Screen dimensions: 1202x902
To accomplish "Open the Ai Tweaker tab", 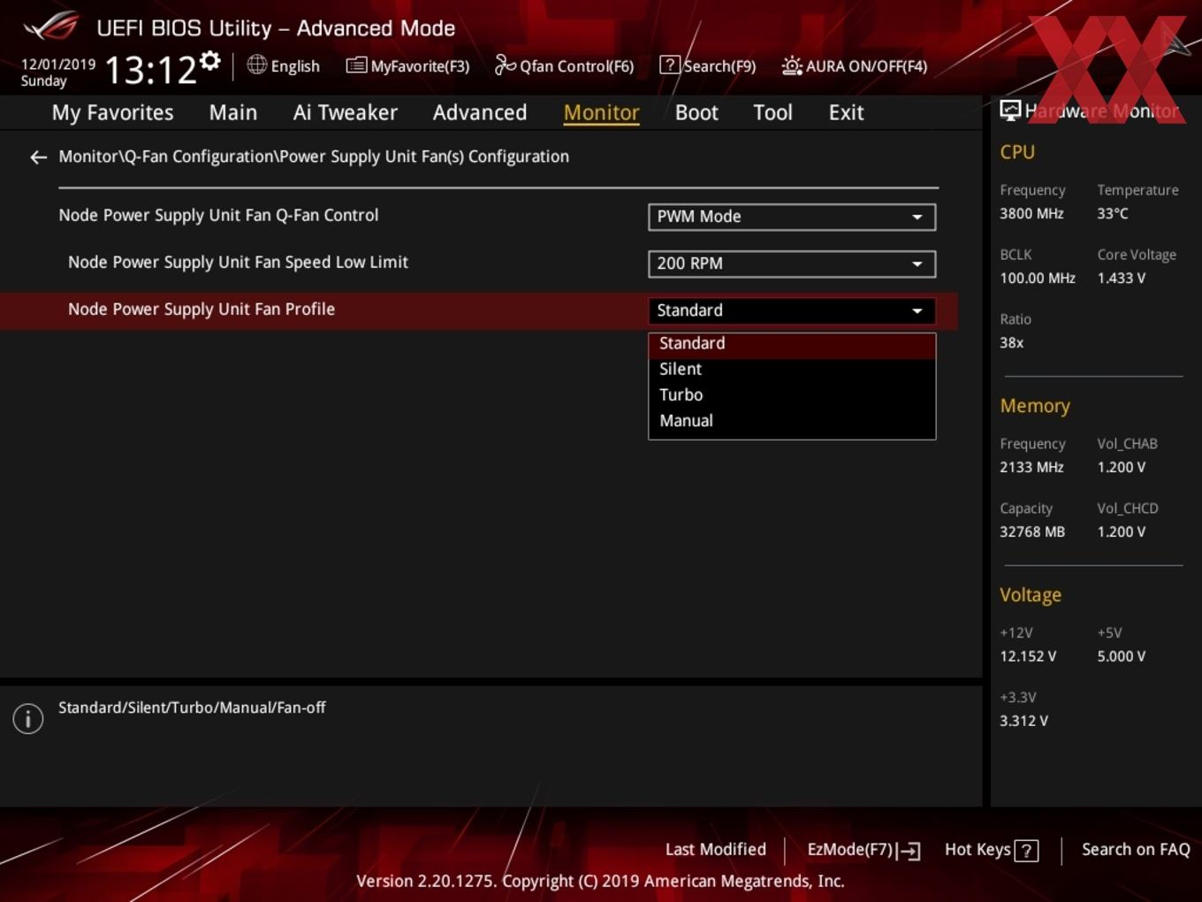I will (346, 112).
